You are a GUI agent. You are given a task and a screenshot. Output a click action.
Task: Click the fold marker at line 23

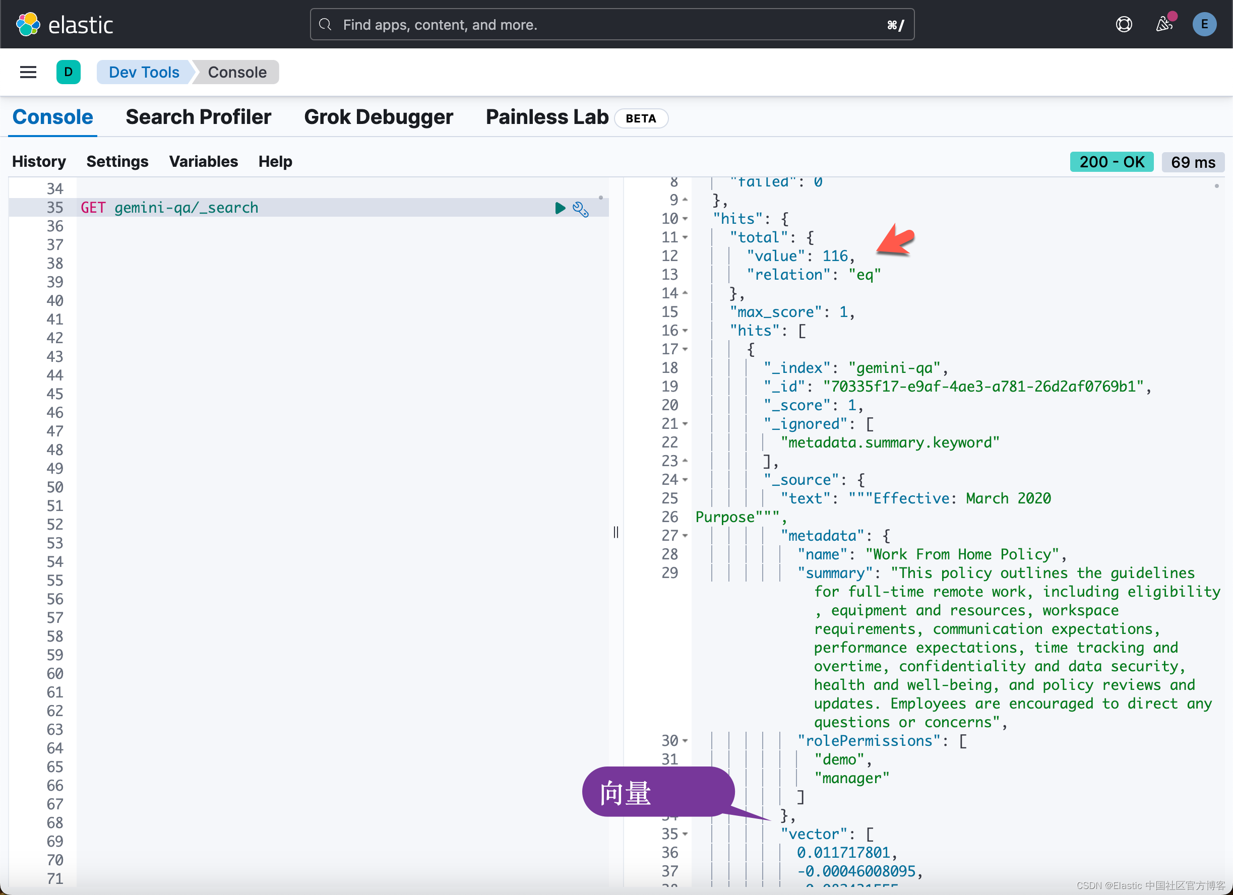pyautogui.click(x=685, y=461)
